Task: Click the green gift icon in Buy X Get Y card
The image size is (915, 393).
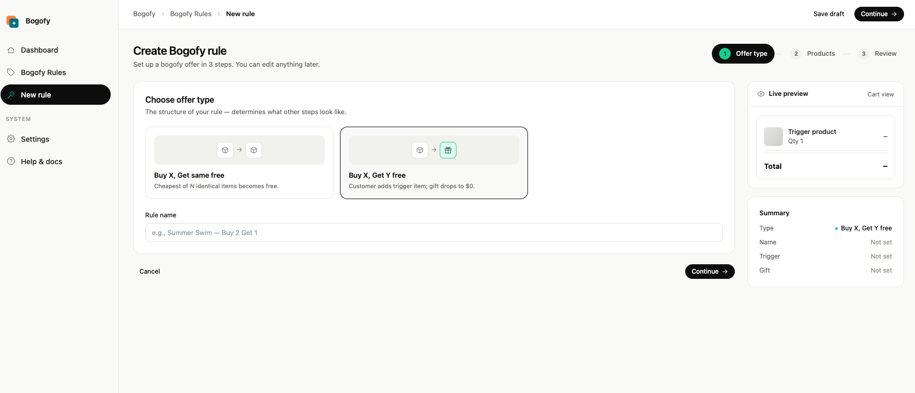Action: pyautogui.click(x=448, y=150)
